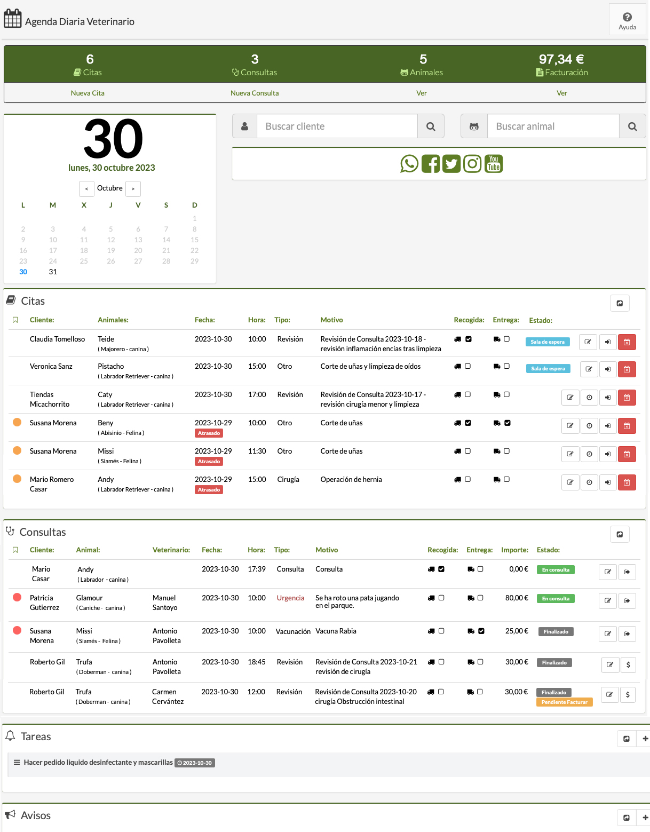Click the clock icon for Caty appointment
The height and width of the screenshot is (832, 650).
(589, 398)
